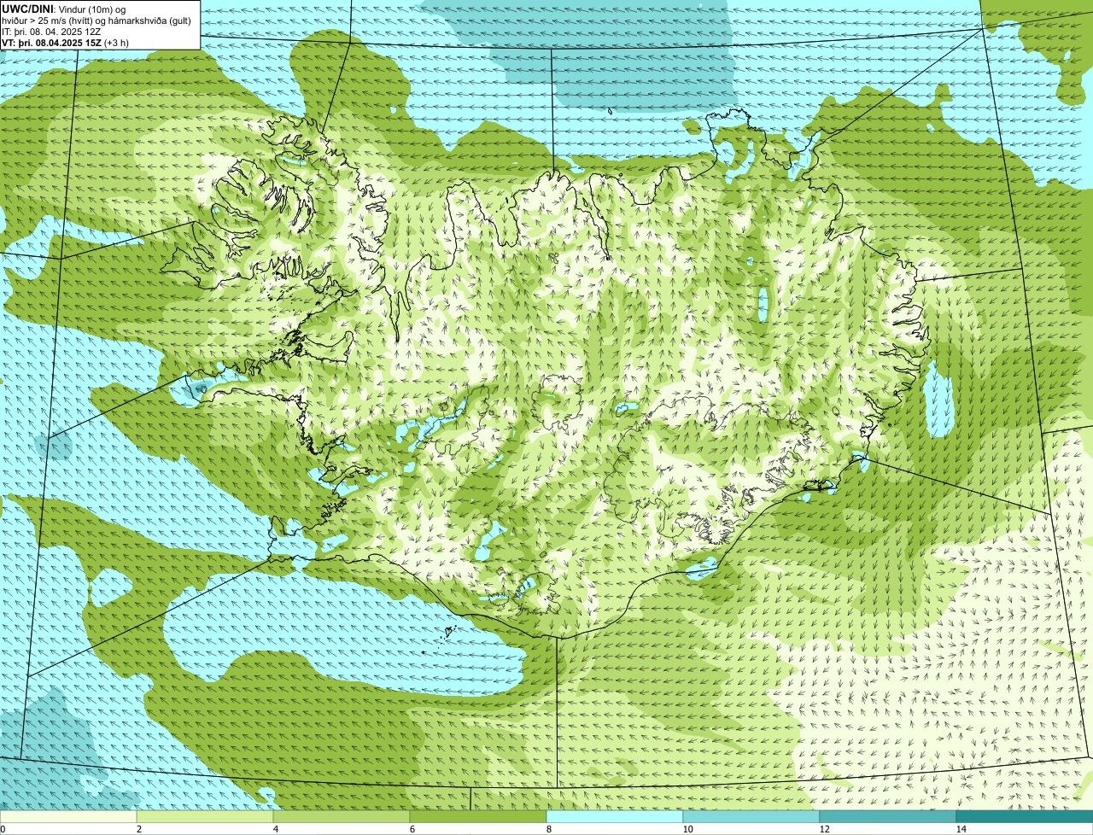Click the "VT: þri. 08.04.2025 15Z (+3 h)" line
The image size is (1093, 835).
(66, 42)
